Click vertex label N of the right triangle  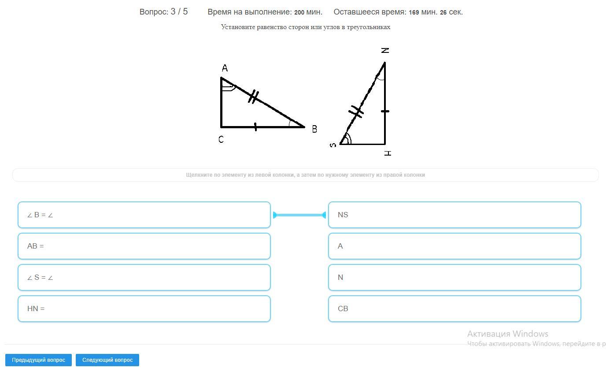click(385, 51)
